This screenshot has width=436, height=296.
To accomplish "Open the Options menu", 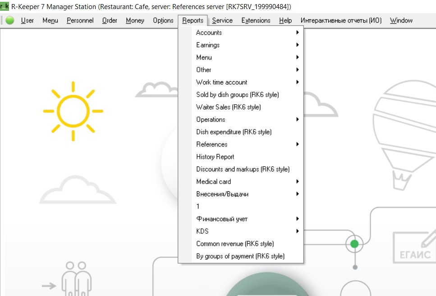I will tap(163, 20).
